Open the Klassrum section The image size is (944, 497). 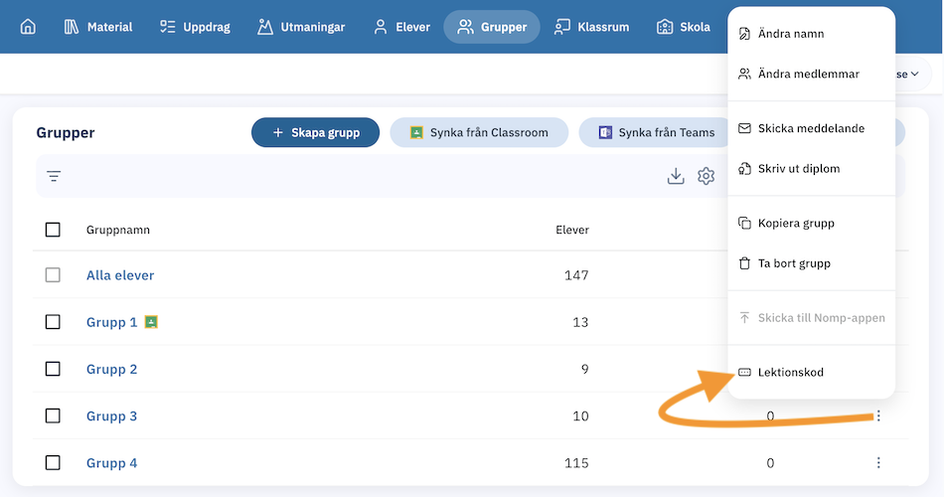tap(591, 27)
